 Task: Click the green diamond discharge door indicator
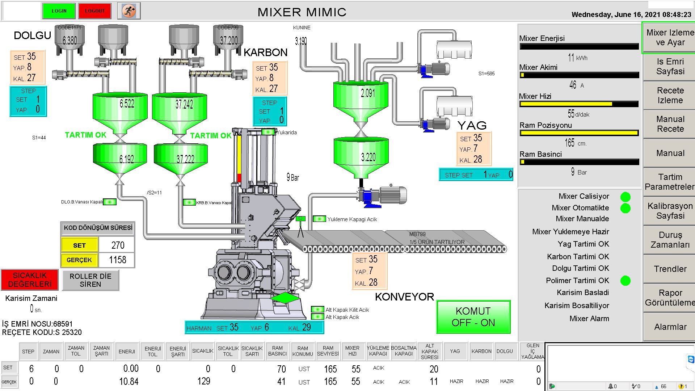(286, 298)
